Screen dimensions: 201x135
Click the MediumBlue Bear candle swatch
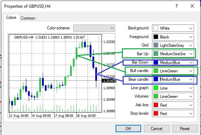click(156, 79)
